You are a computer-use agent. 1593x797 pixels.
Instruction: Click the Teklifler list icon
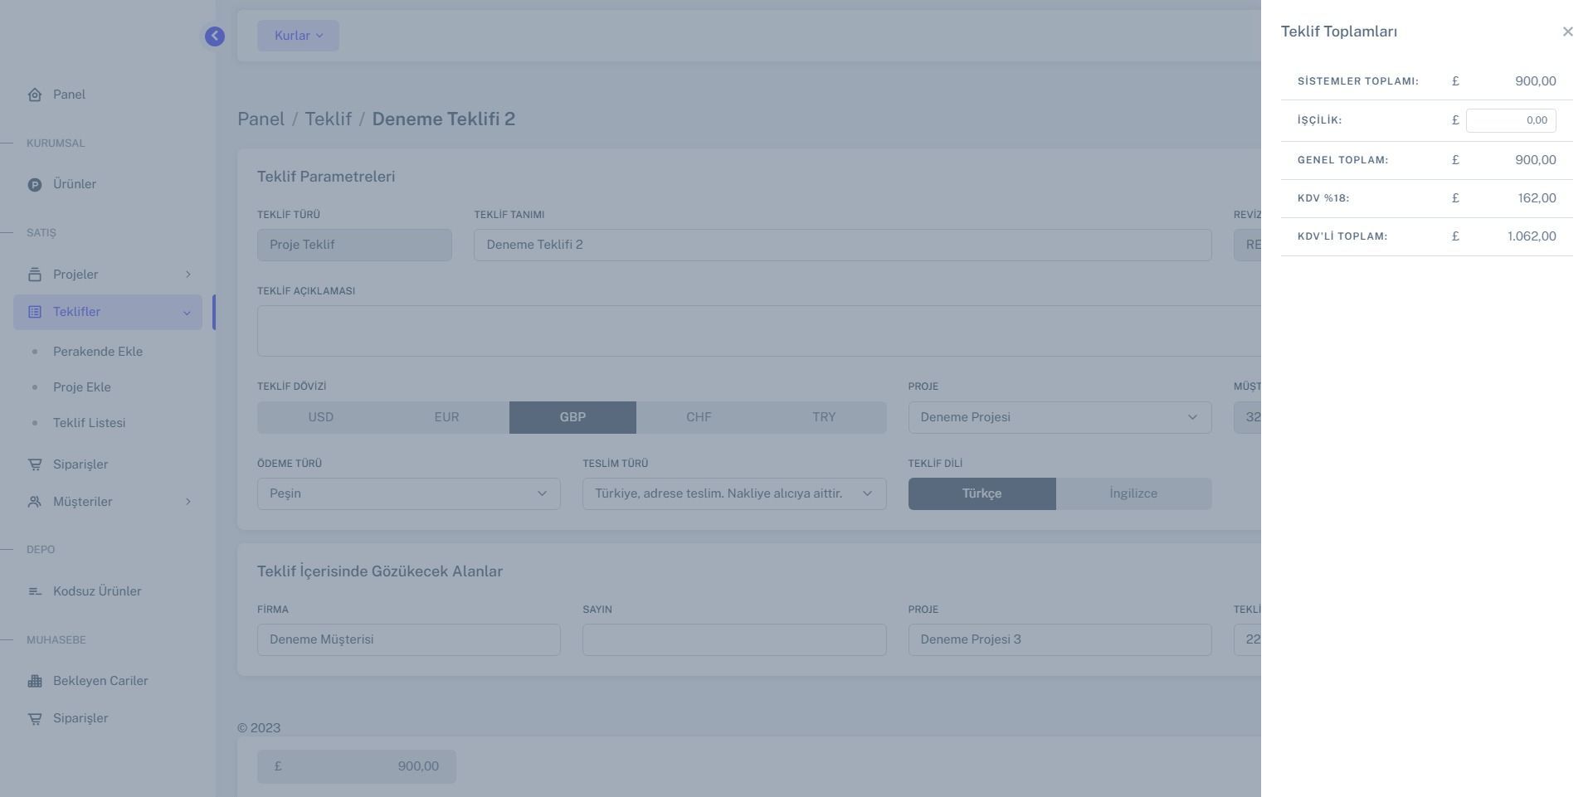(x=35, y=313)
